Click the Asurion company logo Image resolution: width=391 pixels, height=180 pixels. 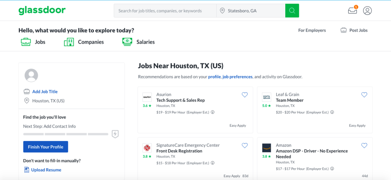147,97
